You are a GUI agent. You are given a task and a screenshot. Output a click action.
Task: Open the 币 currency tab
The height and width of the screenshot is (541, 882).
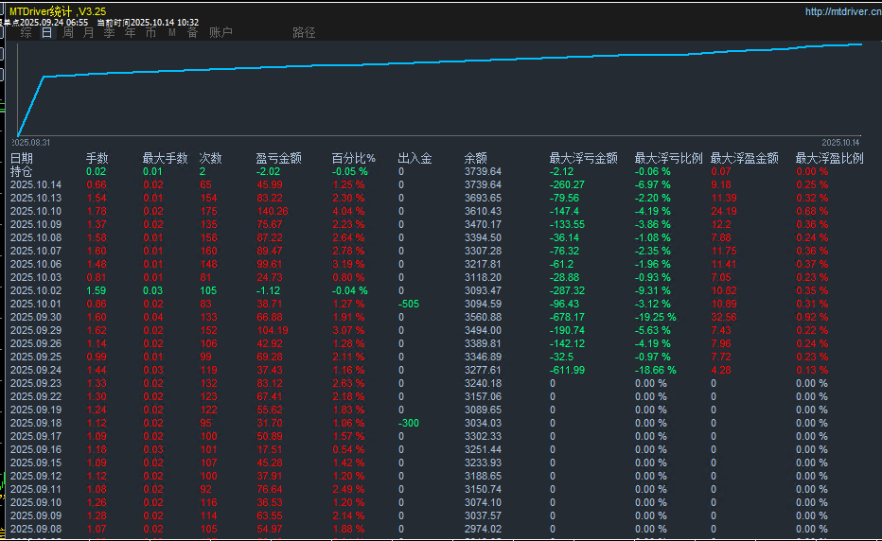pyautogui.click(x=150, y=32)
